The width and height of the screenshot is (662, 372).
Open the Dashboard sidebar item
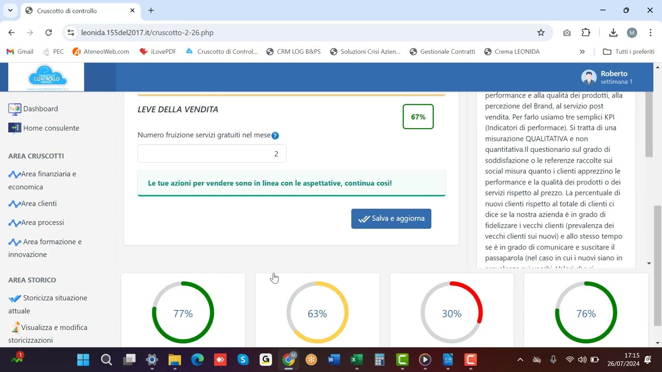pyautogui.click(x=40, y=109)
